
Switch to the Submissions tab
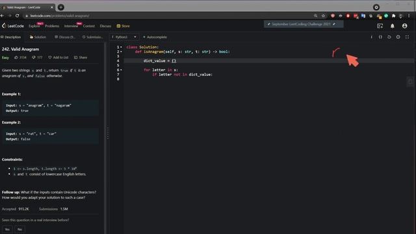click(93, 37)
